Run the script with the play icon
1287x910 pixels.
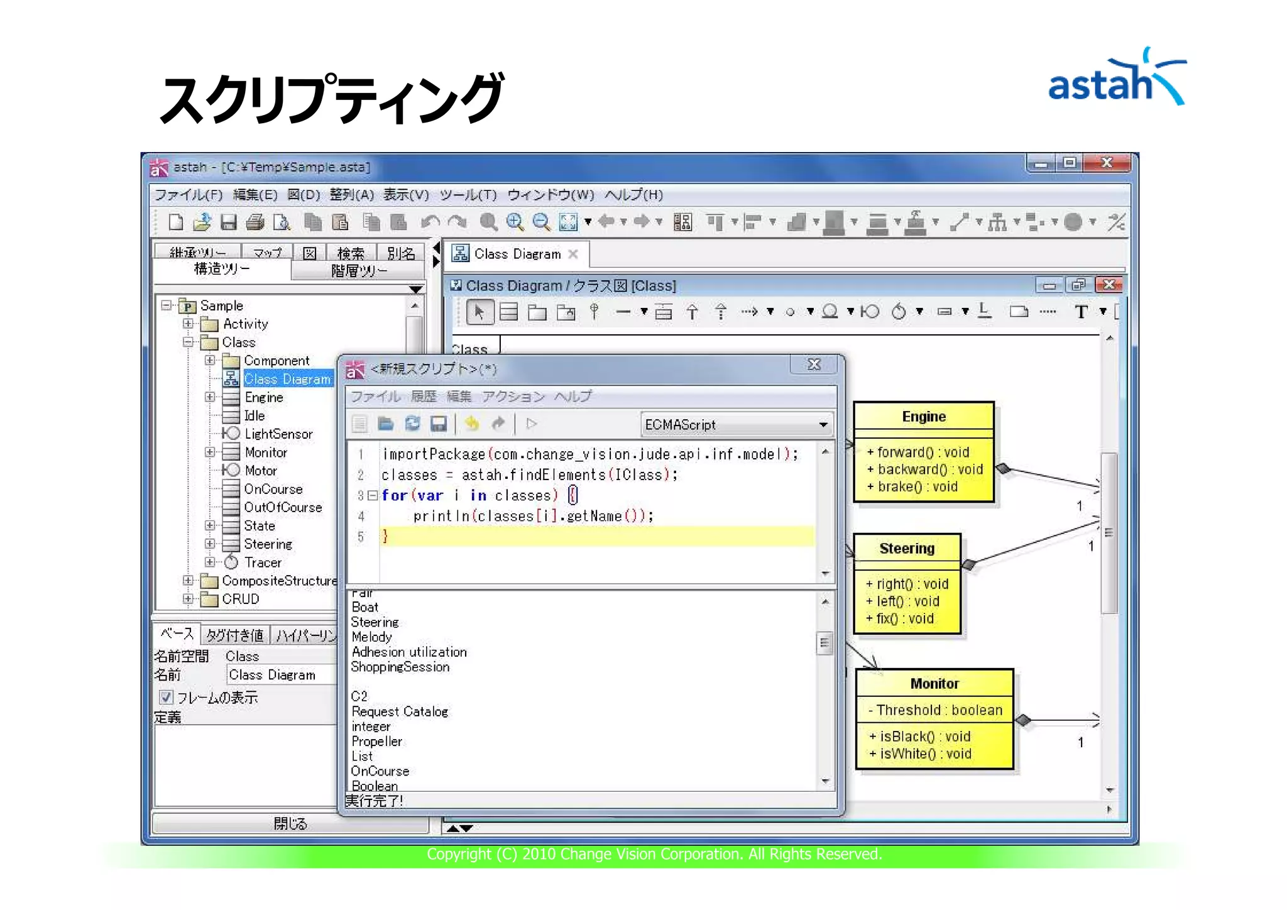coord(532,424)
